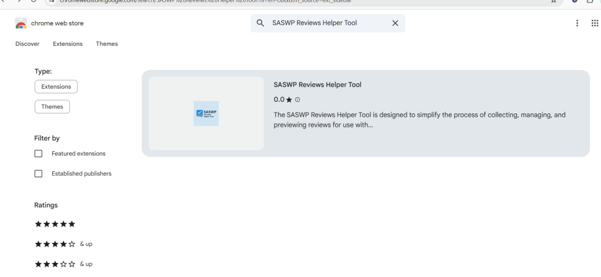Filter by five star ratings
The height and width of the screenshot is (277, 601).
(x=55, y=224)
